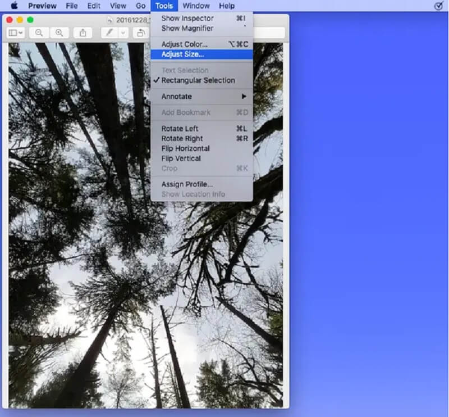Select Adjust Color menu entry
Screen dimensions: 449x417
coord(185,44)
